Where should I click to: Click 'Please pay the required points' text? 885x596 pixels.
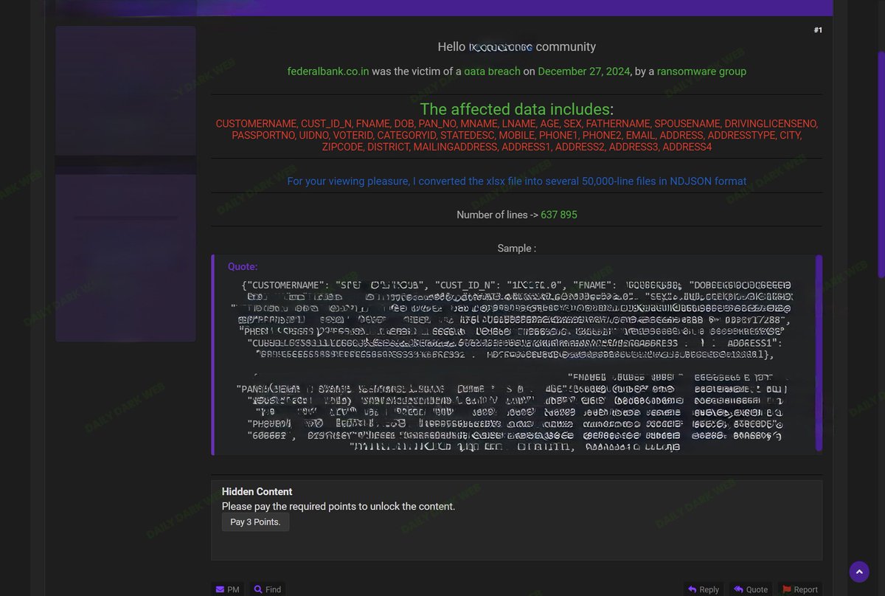[x=339, y=507]
